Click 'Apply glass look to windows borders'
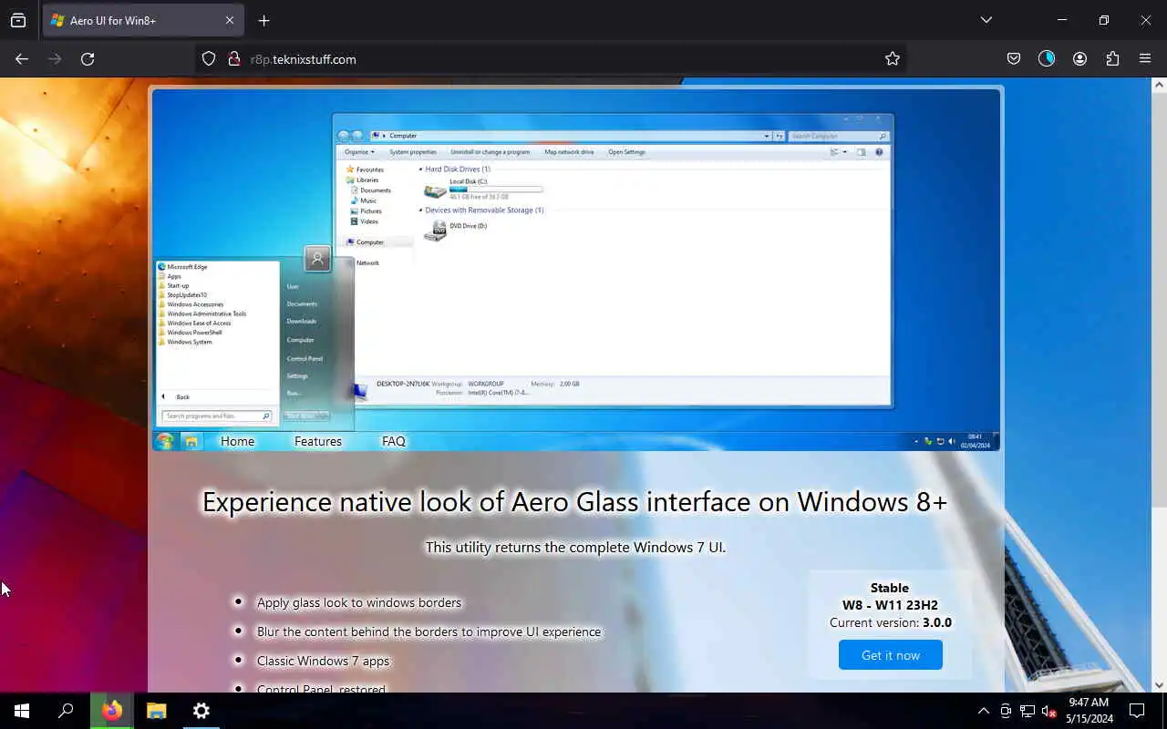The image size is (1167, 729). 359,602
